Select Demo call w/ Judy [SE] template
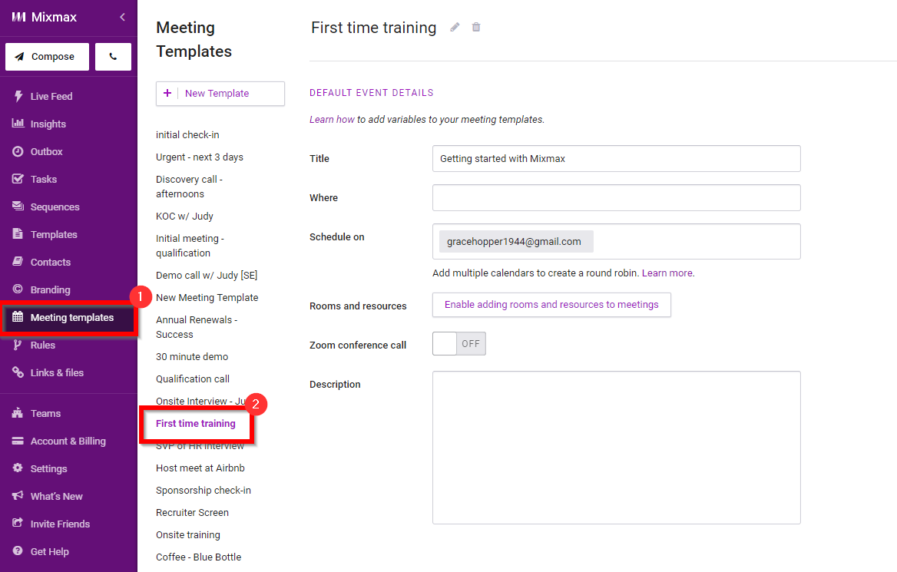The height and width of the screenshot is (572, 897). (207, 275)
